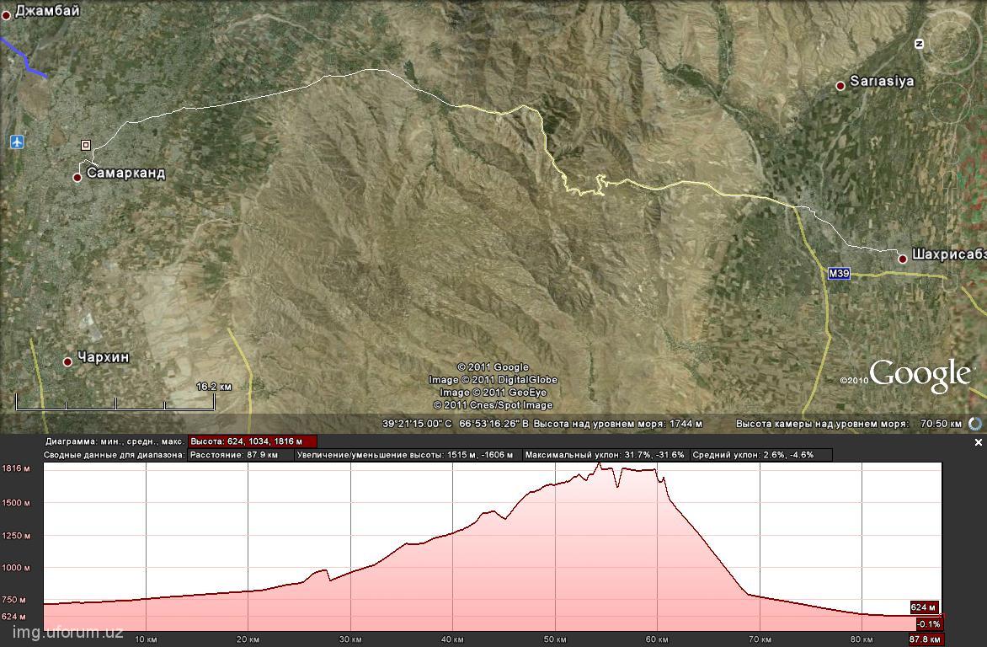The width and height of the screenshot is (987, 647).
Task: Click the airport icon near Samarkand
Action: (x=17, y=142)
